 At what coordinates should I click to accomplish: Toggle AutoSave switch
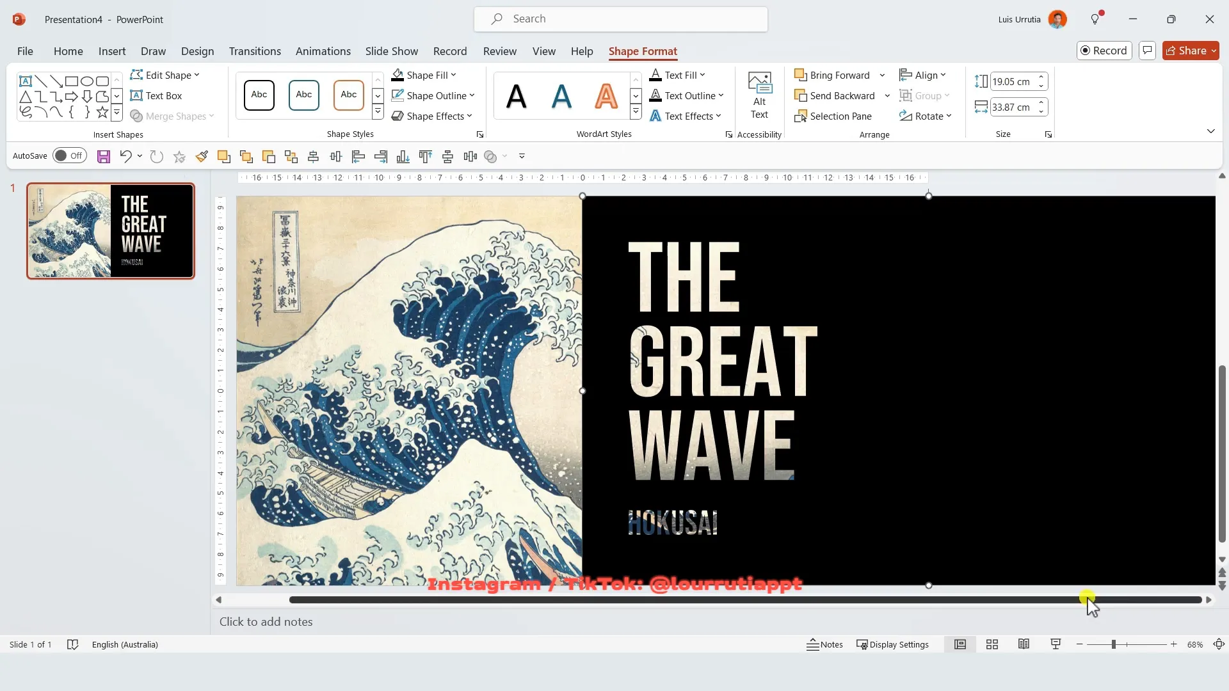(70, 155)
